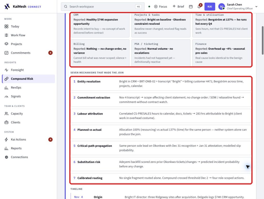Select the Commitment extraction row
Viewport: 264px width, 199px height.
pos(161,100)
